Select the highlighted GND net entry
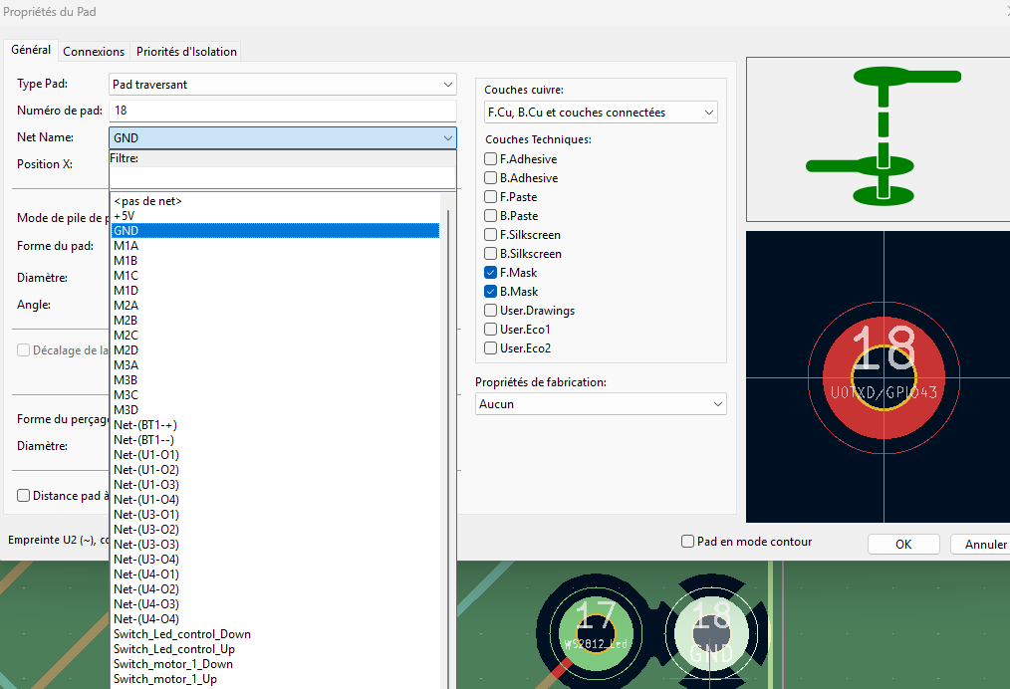This screenshot has width=1010, height=689. click(275, 231)
